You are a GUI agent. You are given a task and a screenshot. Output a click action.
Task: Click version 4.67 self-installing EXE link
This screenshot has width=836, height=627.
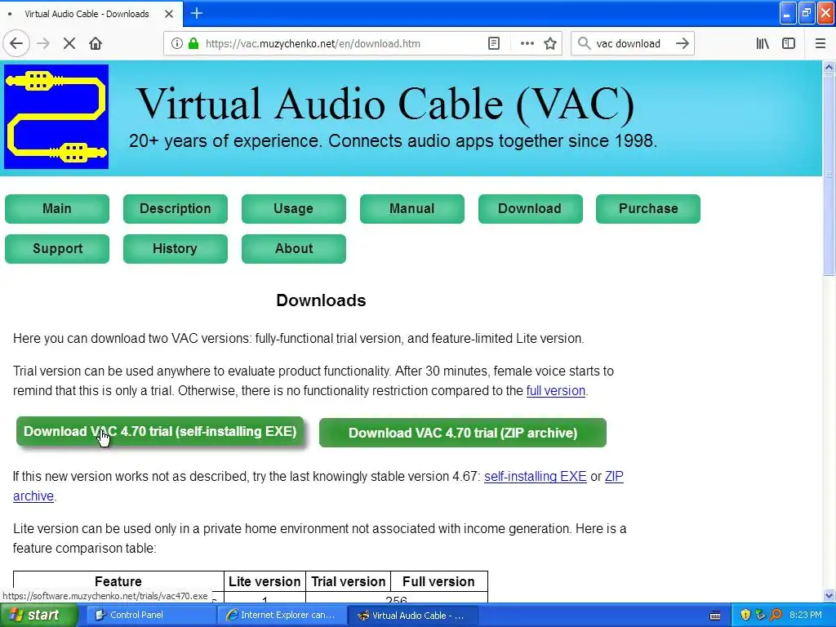(x=536, y=476)
